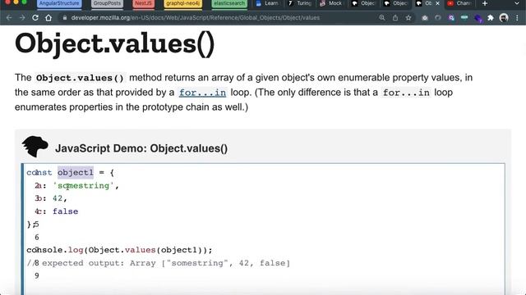
Task: Open the camera extension icon
Action: (425, 18)
